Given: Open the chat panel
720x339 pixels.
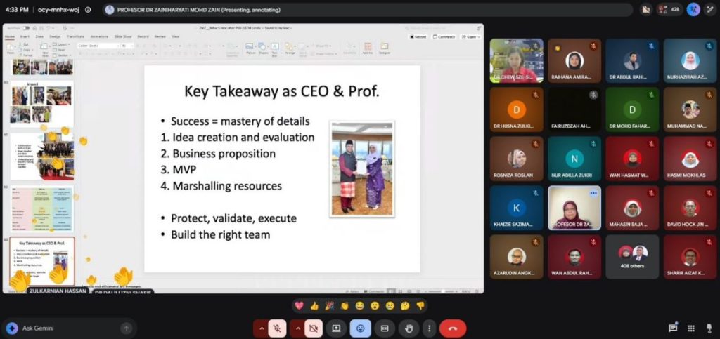Looking at the screenshot, I should (673, 328).
